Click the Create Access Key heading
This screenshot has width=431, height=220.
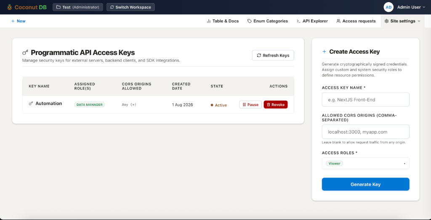[354, 52]
